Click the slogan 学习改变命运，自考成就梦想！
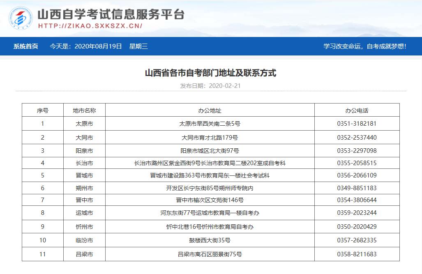Screen dimensions: 422x274 [x=365, y=47]
